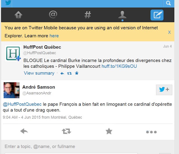This screenshot has height=154, width=179.
Task: Favorite André Samson's tweet
Action: click(109, 131)
